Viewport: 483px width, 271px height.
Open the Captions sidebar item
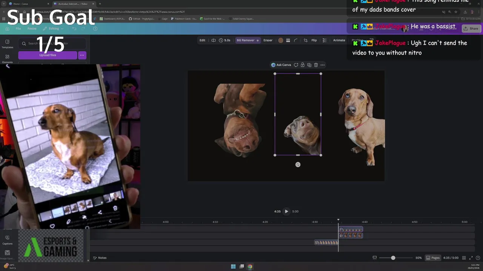coord(7,240)
